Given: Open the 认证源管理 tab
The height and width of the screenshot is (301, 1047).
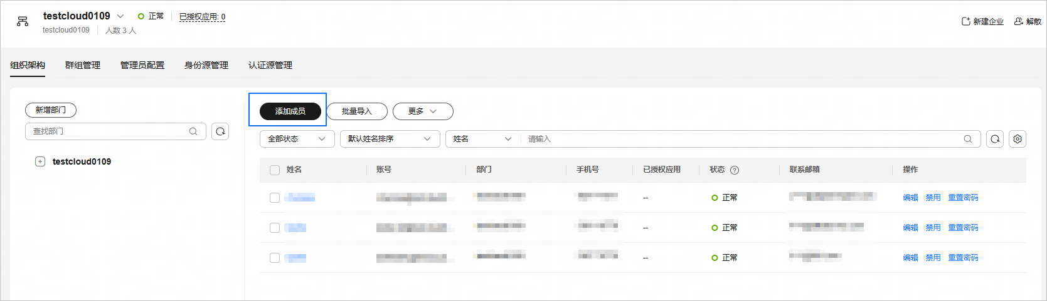Looking at the screenshot, I should 270,65.
